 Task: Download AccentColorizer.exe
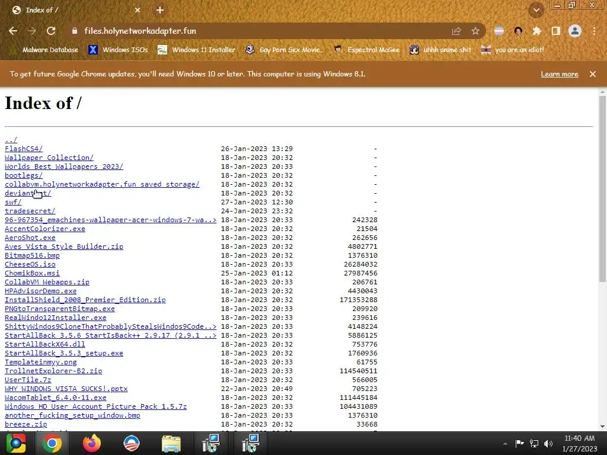coord(45,229)
